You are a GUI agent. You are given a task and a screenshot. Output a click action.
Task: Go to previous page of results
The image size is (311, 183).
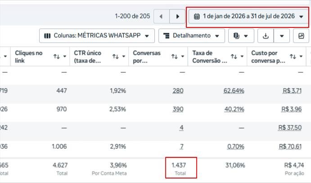pyautogui.click(x=162, y=17)
